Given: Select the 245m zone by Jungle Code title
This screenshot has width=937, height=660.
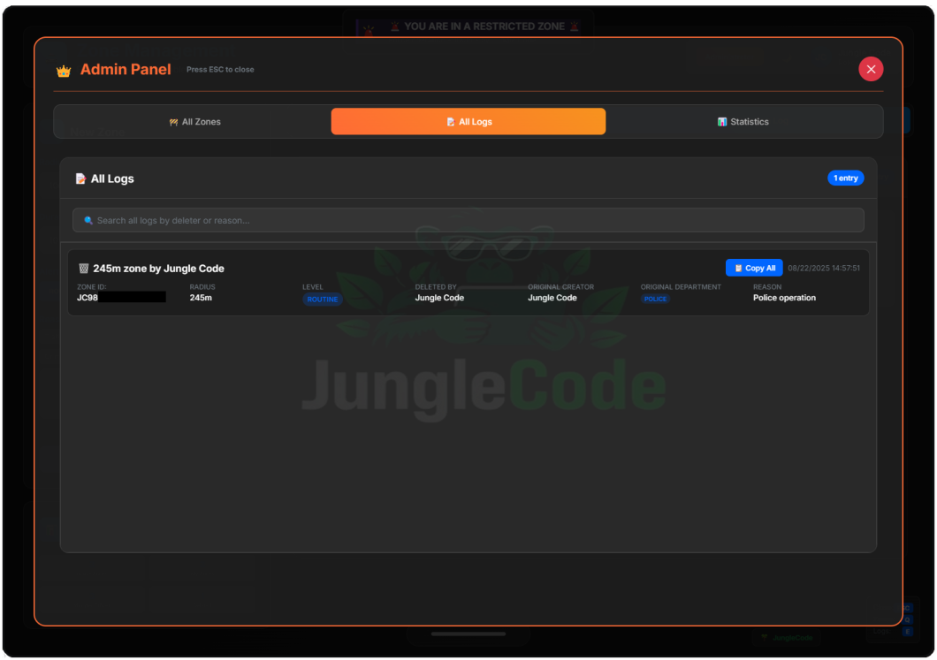Looking at the screenshot, I should (x=158, y=269).
